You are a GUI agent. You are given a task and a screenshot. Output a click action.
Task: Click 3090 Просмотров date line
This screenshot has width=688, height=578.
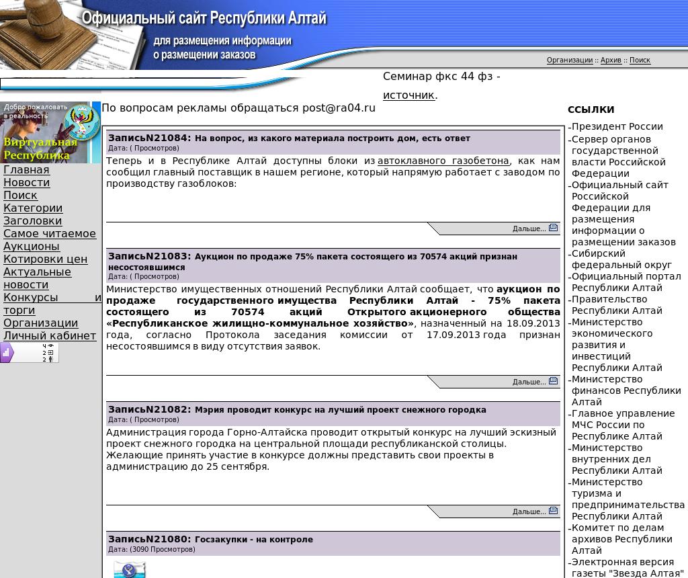pos(151,549)
